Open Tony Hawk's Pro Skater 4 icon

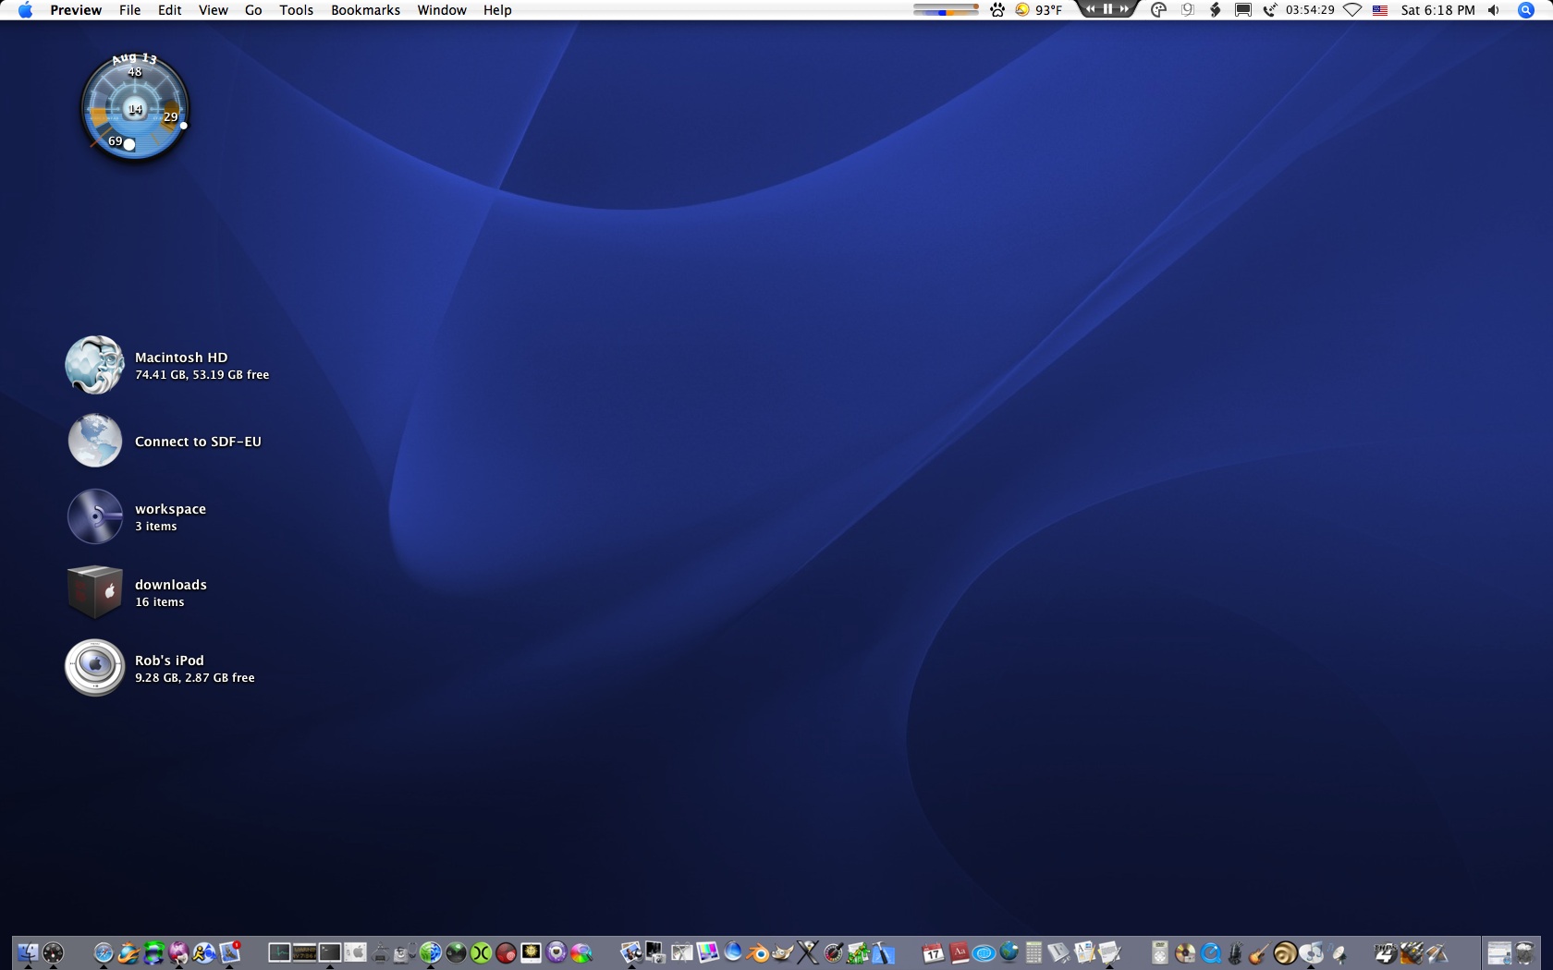(1387, 952)
